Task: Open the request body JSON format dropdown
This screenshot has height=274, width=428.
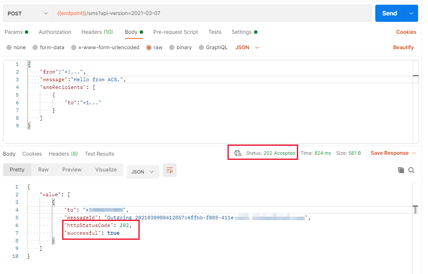Action: 247,47
